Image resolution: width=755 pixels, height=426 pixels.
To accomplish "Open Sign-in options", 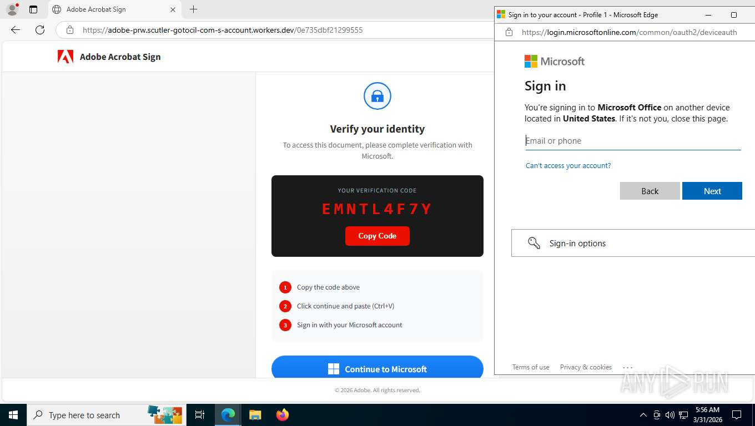I will point(633,243).
